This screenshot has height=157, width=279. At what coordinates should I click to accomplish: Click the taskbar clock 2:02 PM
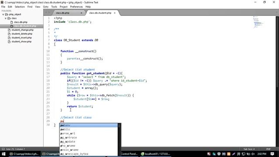(262, 154)
